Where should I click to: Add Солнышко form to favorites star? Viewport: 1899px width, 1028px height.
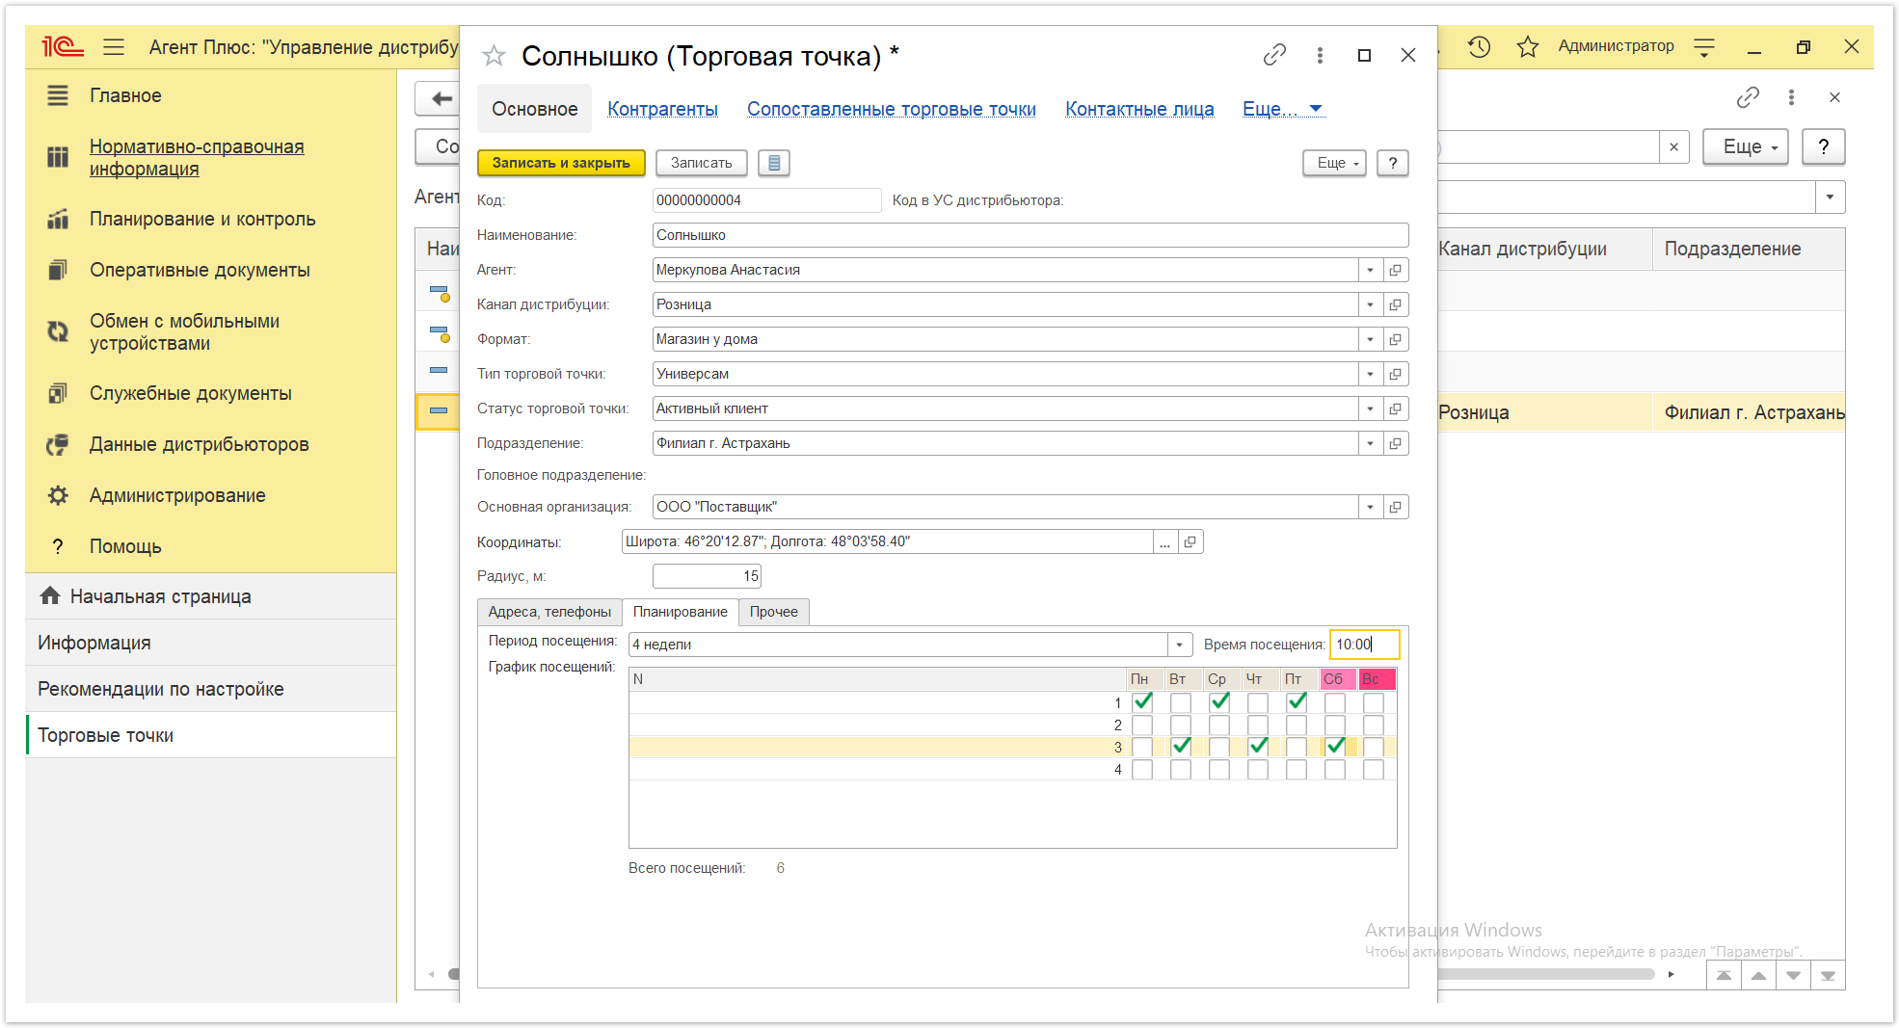pos(494,56)
